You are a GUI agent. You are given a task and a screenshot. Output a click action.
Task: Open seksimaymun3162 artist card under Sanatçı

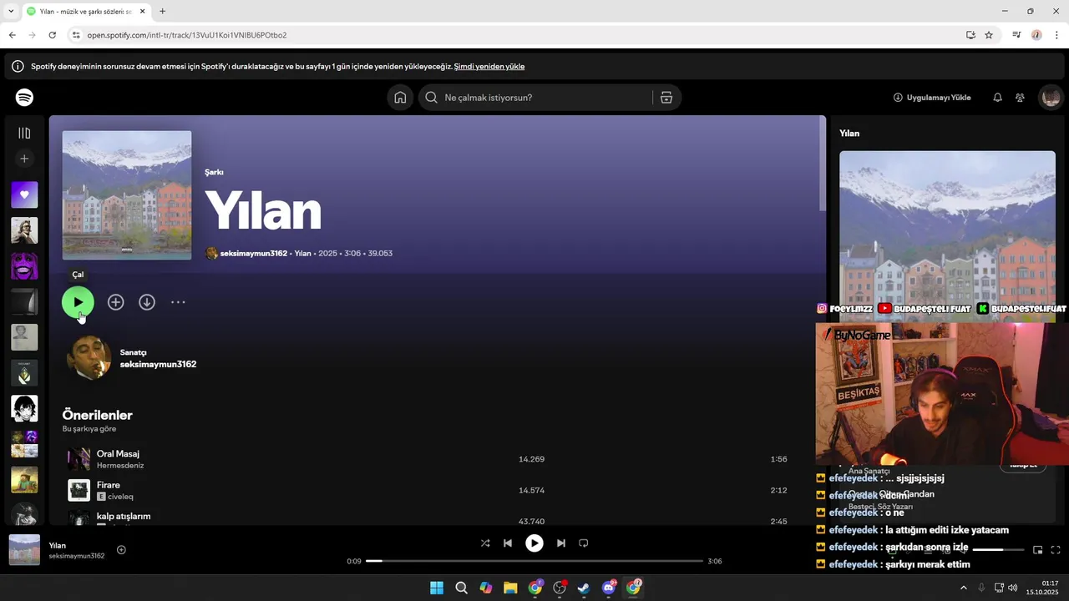point(158,364)
